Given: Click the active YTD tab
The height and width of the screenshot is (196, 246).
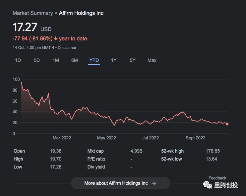Looking at the screenshot, I should point(94,60).
